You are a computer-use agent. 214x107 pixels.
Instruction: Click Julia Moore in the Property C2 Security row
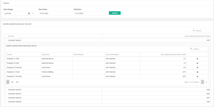coord(46,68)
